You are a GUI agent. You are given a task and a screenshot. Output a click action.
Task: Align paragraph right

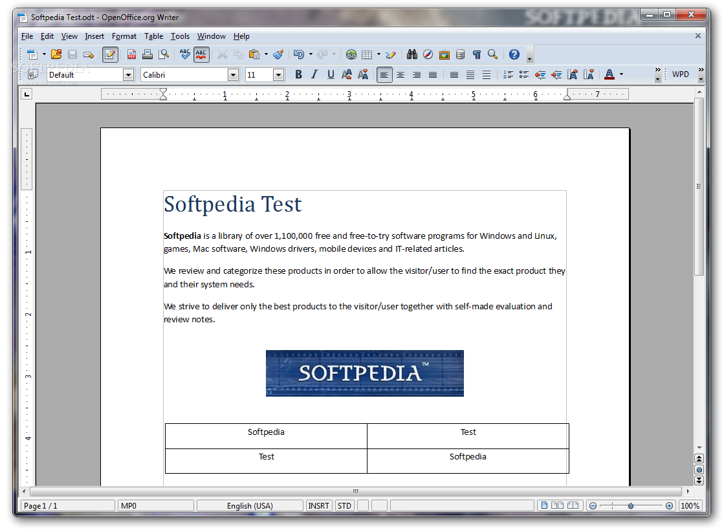417,74
